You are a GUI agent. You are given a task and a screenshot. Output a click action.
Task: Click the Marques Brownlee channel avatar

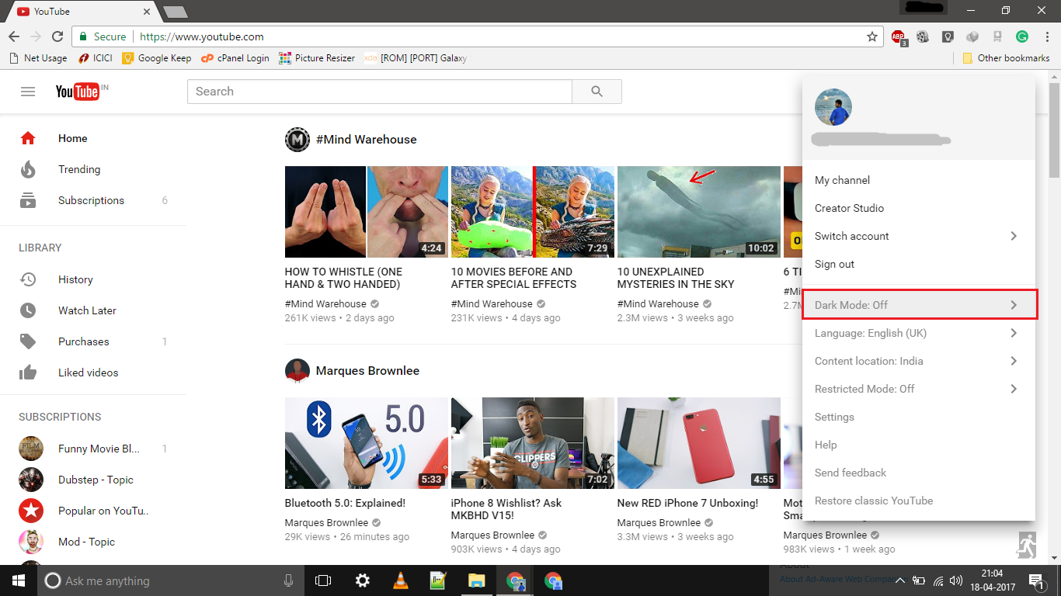(297, 371)
